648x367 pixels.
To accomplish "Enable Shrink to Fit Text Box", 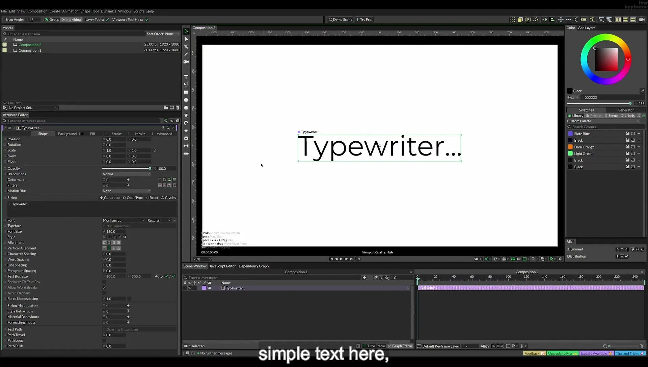I will tap(104, 282).
